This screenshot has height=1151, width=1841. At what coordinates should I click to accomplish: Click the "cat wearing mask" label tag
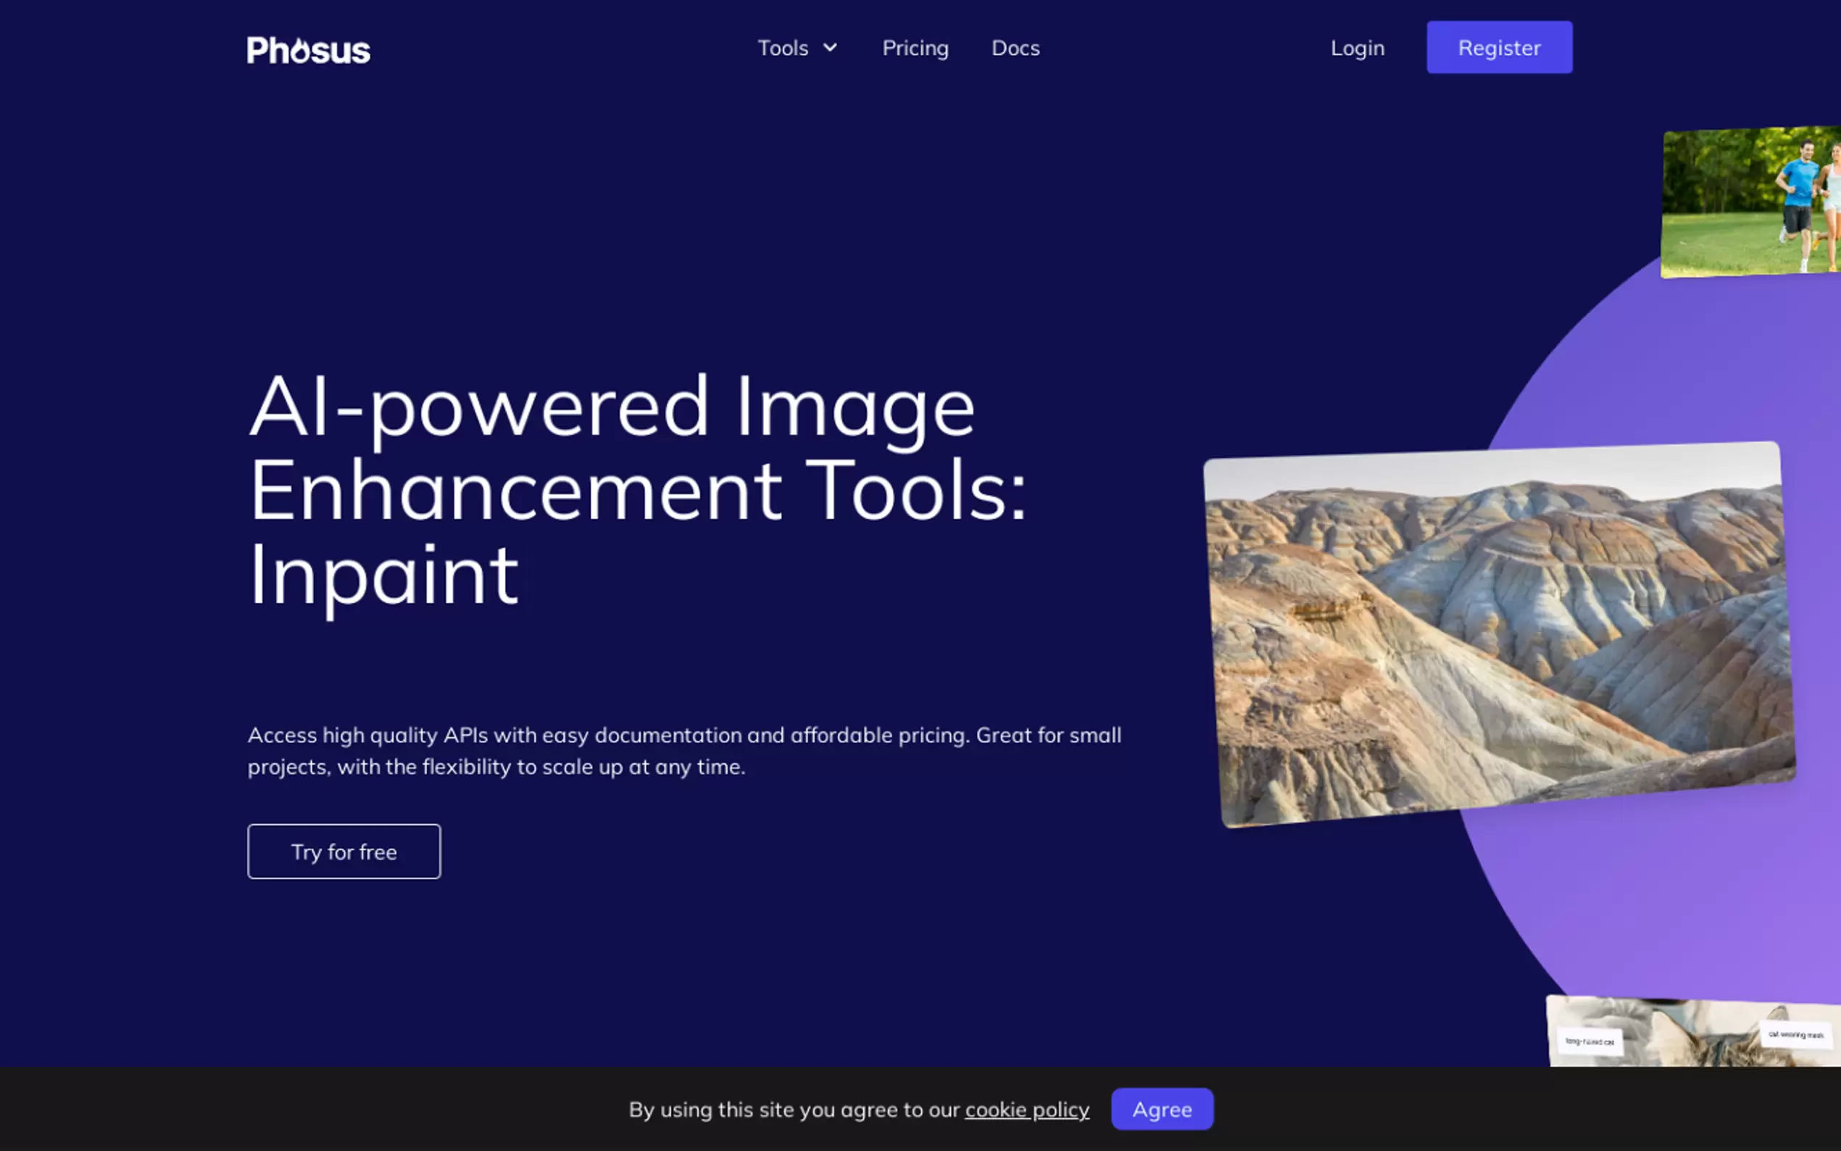pos(1795,1034)
